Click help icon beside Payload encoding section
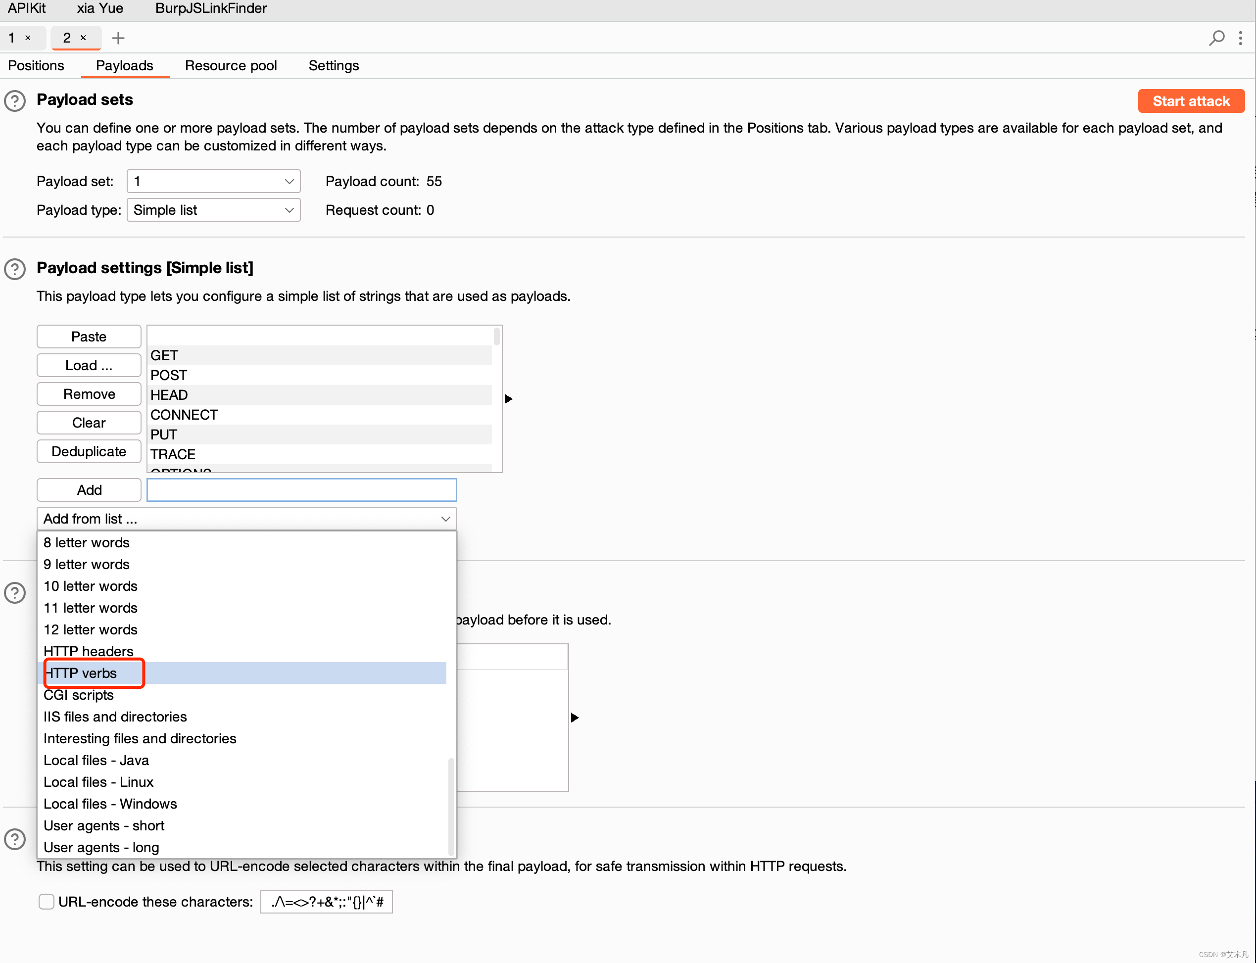The image size is (1256, 963). (15, 839)
